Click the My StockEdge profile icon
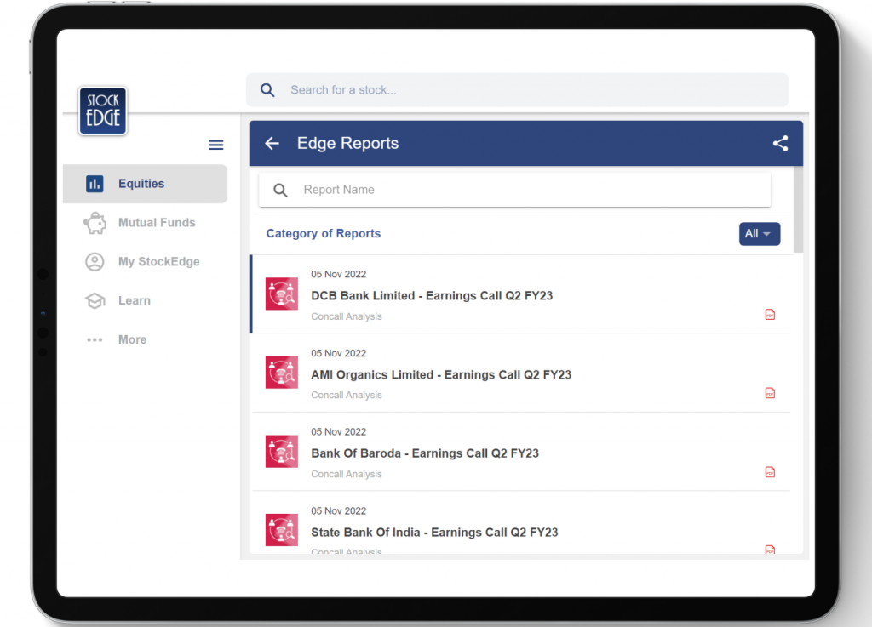 click(95, 261)
